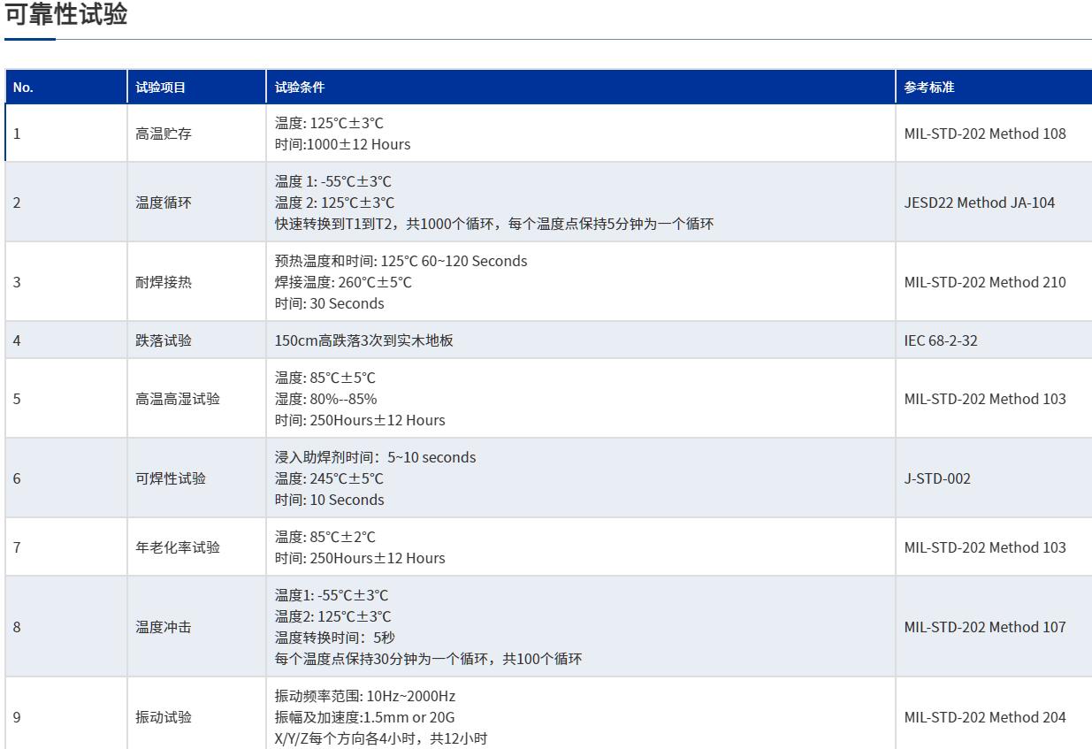Viewport: 1092px width, 749px height.
Task: Select the 高温贮存 test item cell
Action: [163, 134]
